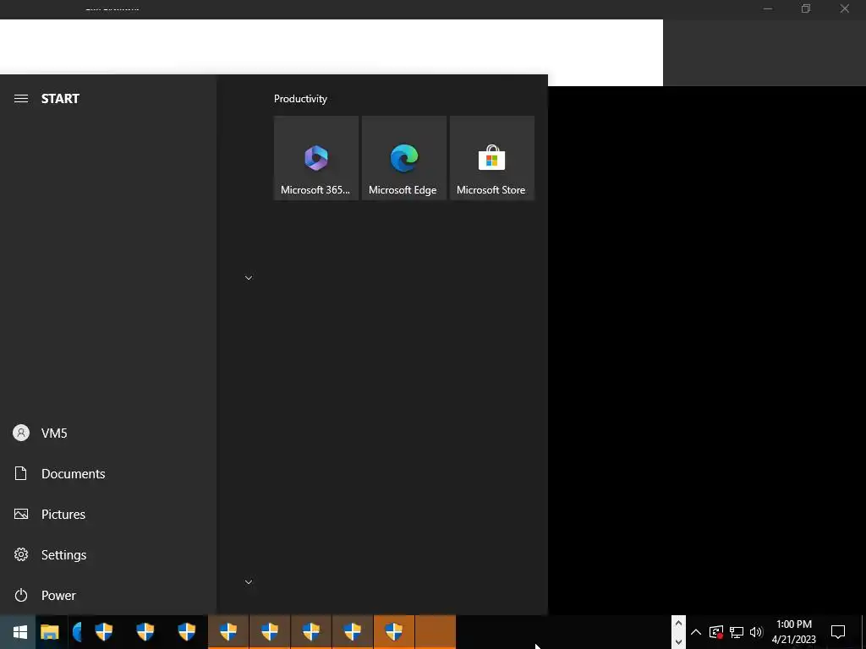Show hidden system tray icons
The width and height of the screenshot is (866, 649).
696,632
